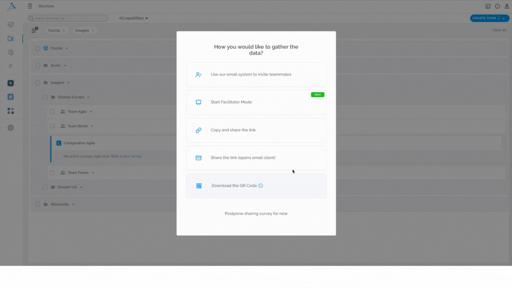Click the search by name field
Viewport: 512px width, 288px height.
68,18
